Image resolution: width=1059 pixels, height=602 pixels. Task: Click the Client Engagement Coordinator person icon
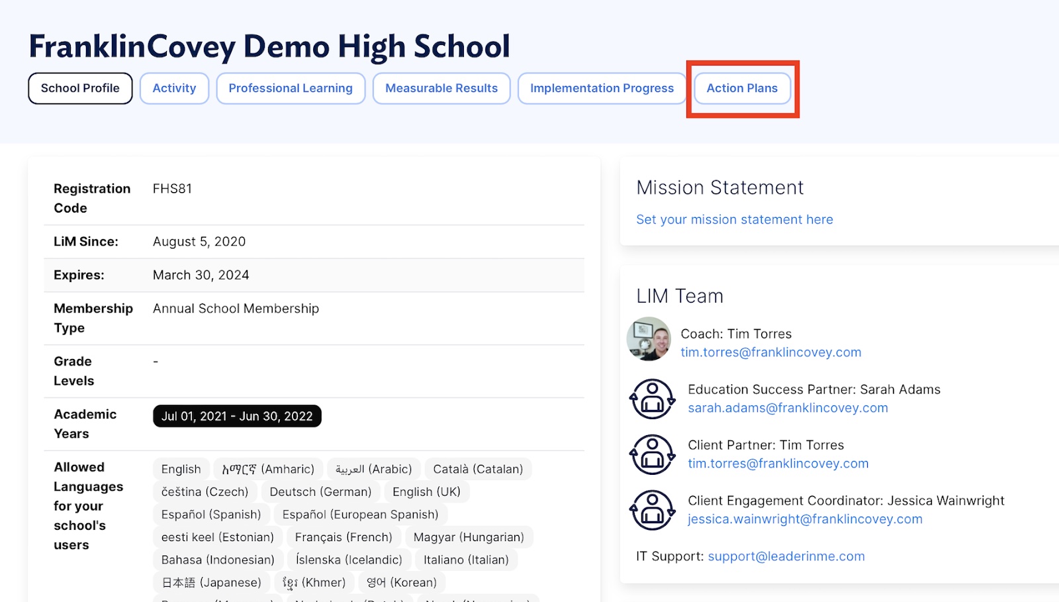pos(652,510)
